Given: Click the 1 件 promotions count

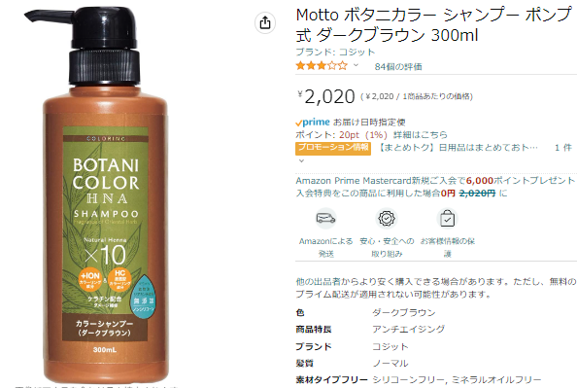Looking at the screenshot, I should (563, 148).
